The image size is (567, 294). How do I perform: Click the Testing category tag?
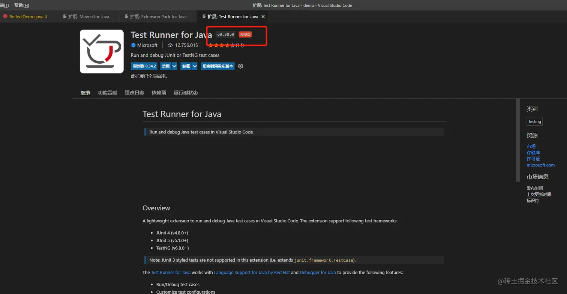(x=534, y=121)
